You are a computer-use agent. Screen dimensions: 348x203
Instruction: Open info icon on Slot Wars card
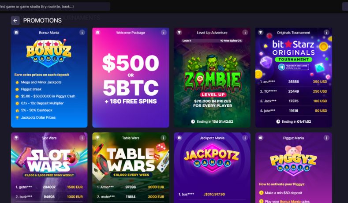pyautogui.click(x=82, y=138)
